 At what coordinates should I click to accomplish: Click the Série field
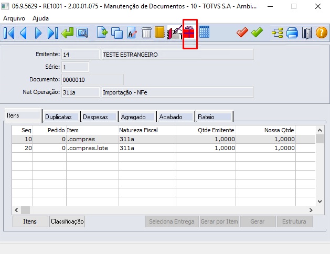75,67
